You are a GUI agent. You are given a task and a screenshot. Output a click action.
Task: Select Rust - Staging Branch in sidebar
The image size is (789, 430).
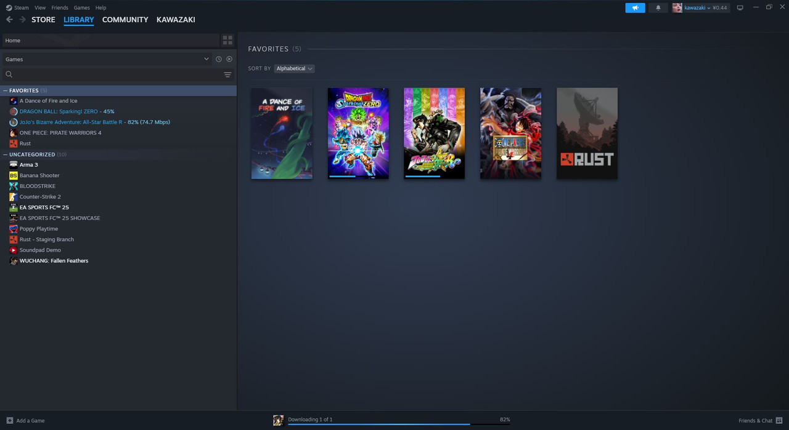47,239
